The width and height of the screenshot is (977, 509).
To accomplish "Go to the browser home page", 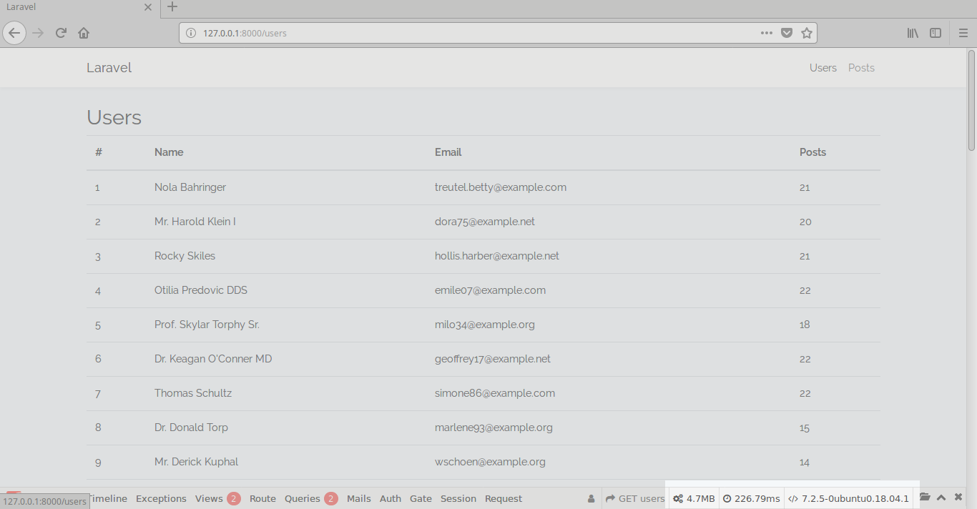I will pos(84,33).
